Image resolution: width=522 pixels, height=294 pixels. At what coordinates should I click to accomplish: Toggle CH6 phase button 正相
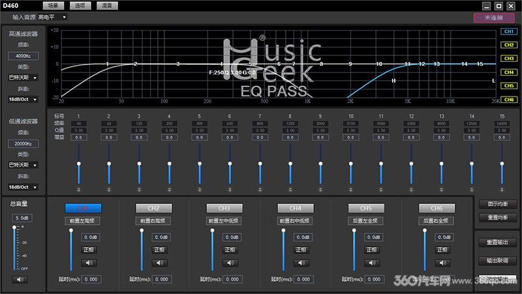coord(443,250)
